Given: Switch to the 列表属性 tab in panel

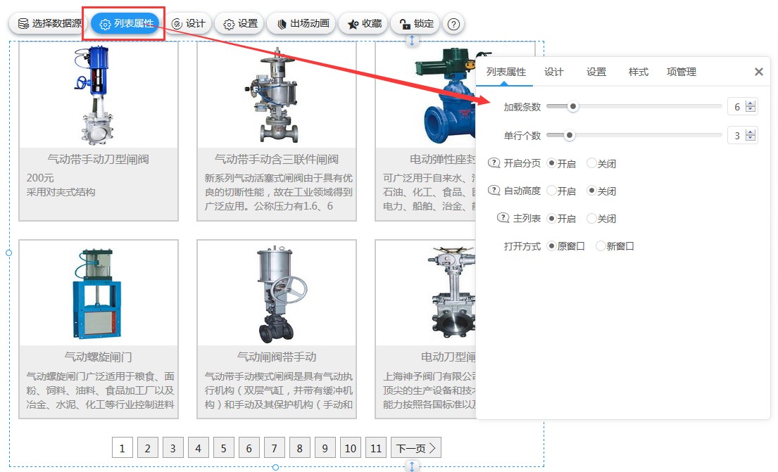Looking at the screenshot, I should [x=506, y=72].
